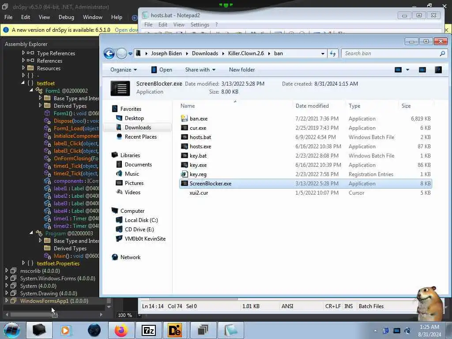This screenshot has width=452, height=339.
Task: Select the ban.exe file icon
Action: [184, 118]
